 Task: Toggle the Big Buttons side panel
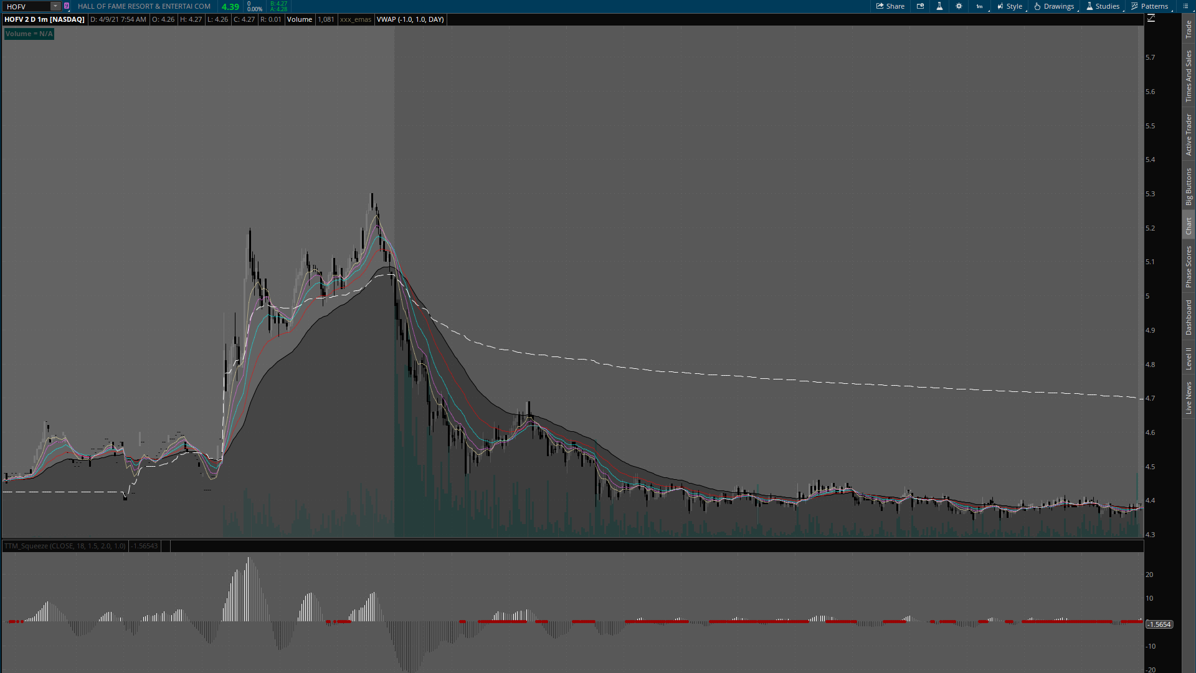point(1189,186)
